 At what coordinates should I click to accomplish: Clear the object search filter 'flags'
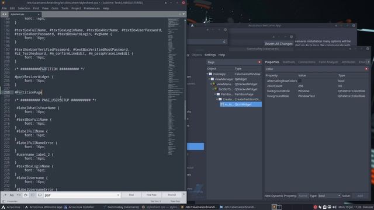(x=259, y=62)
